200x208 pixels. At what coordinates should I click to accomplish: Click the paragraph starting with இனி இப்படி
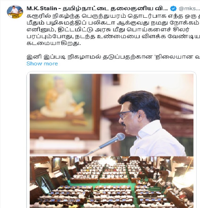pyautogui.click(x=113, y=57)
